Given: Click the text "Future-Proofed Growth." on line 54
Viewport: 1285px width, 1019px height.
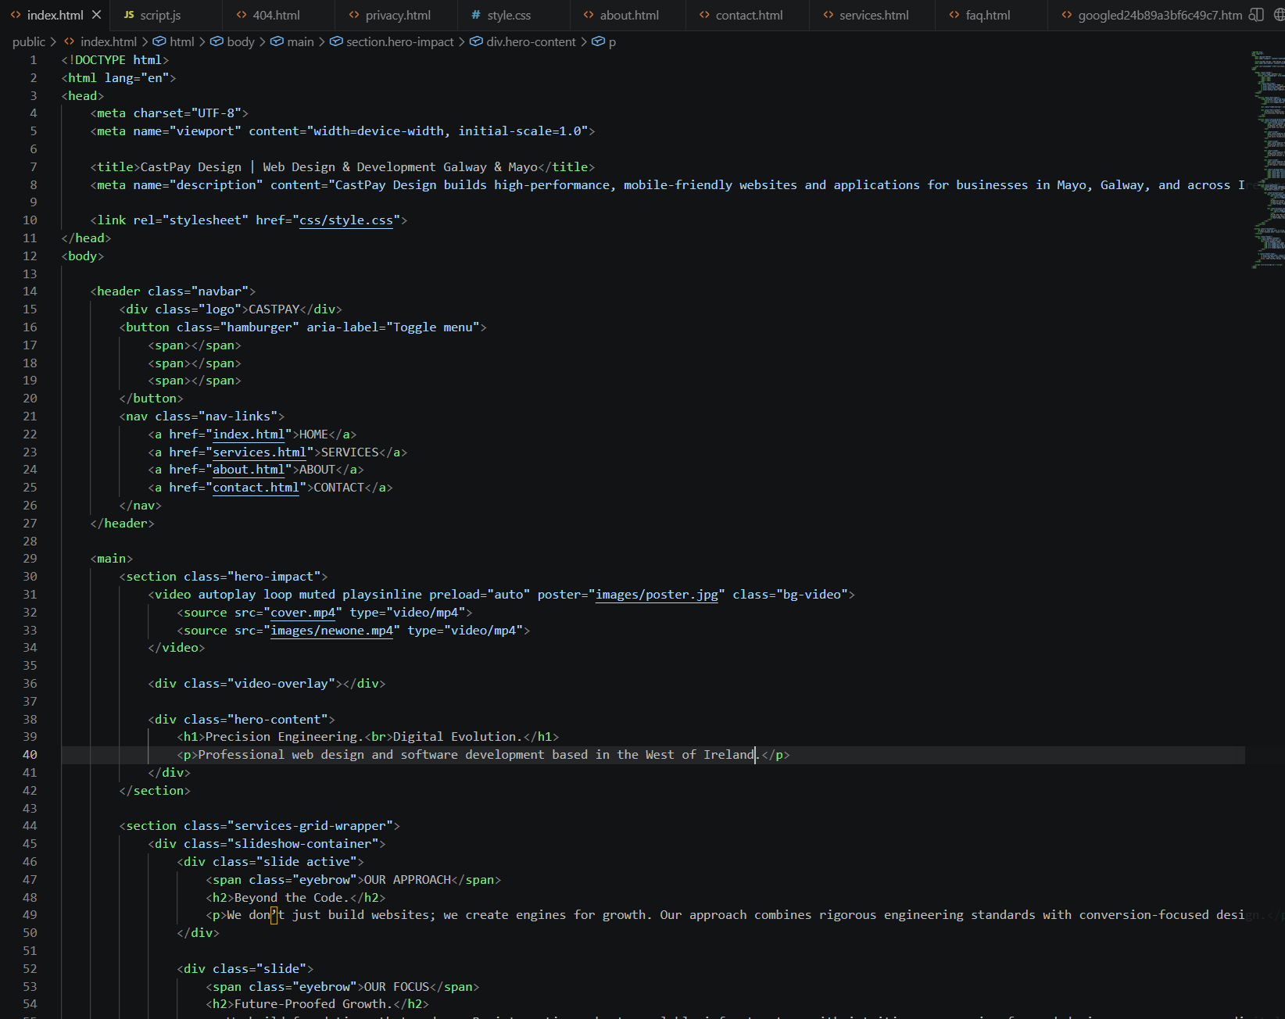Looking at the screenshot, I should click(x=313, y=1004).
